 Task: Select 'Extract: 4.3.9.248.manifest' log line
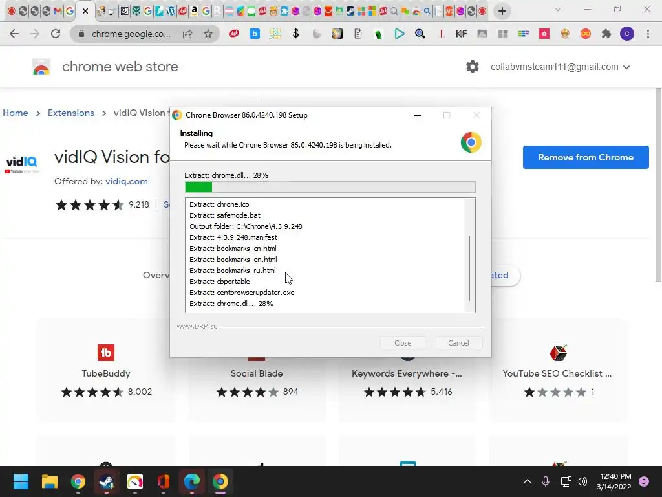coord(233,237)
